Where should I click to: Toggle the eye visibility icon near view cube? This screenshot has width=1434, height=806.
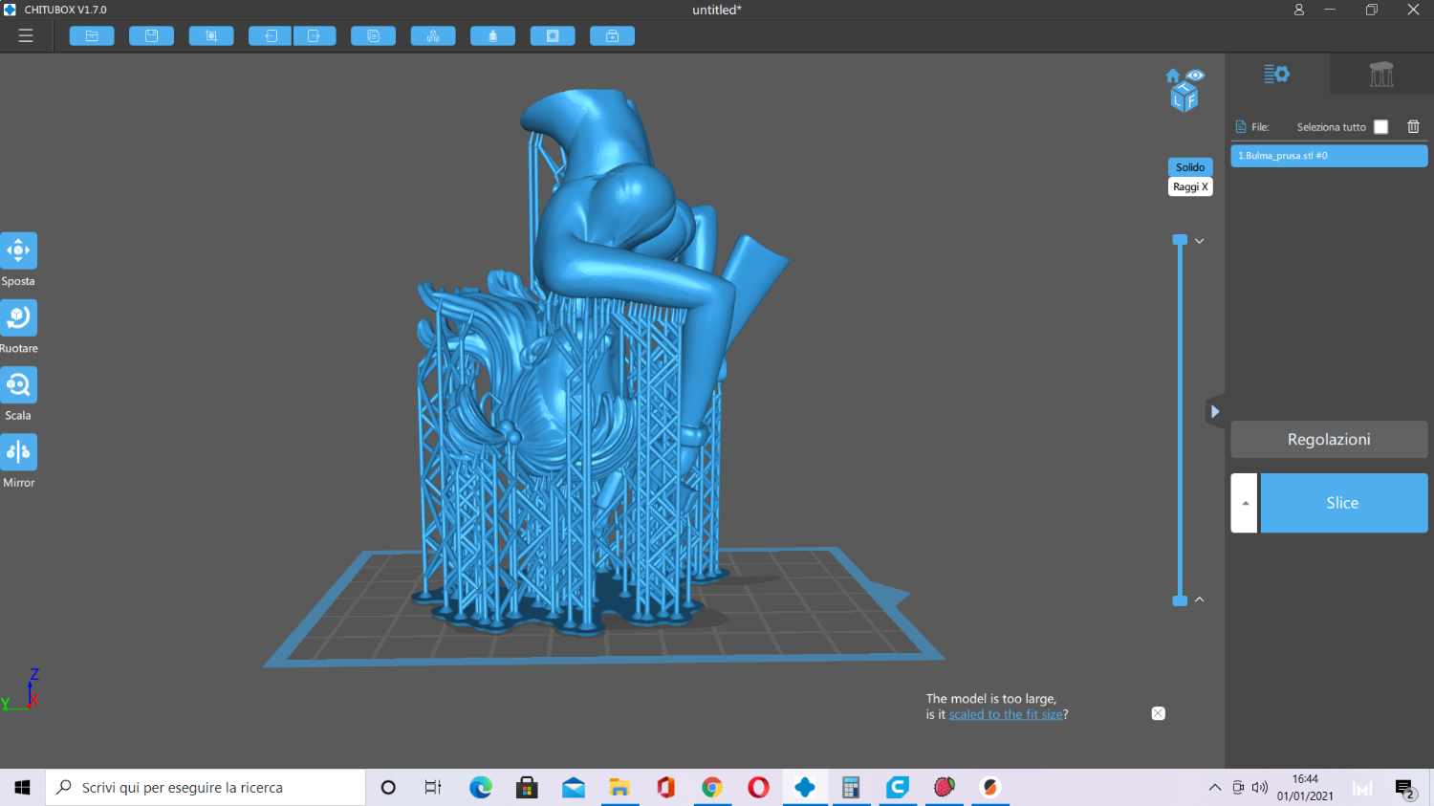[x=1195, y=75]
